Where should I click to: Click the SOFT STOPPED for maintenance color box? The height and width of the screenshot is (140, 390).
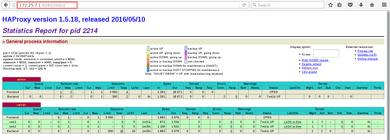tap(148, 70)
